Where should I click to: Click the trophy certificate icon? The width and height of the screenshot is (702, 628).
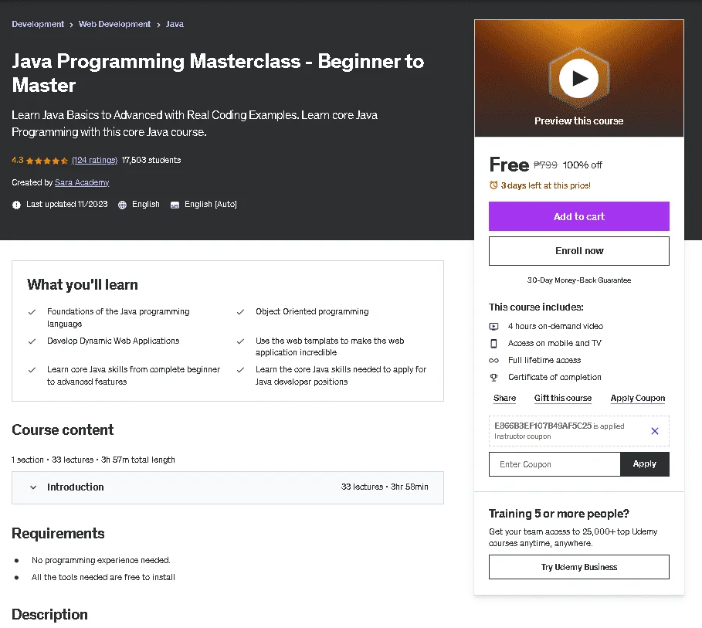coord(493,378)
